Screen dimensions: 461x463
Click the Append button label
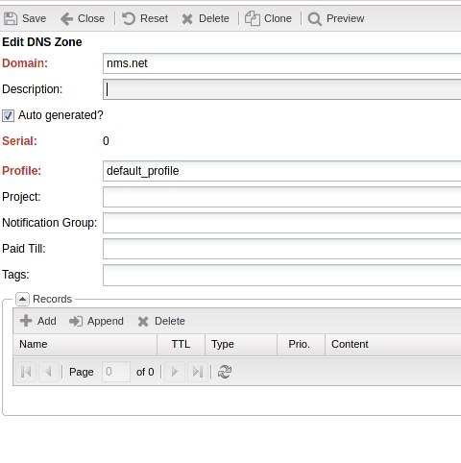106,321
